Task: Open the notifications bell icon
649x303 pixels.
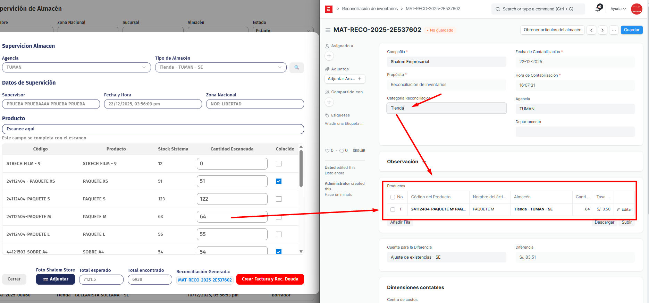Action: tap(598, 9)
